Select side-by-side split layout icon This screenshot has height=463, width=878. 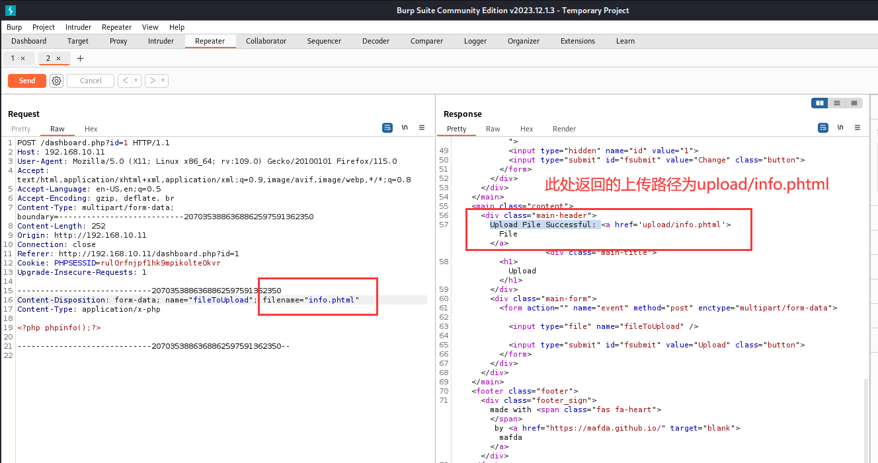tap(820, 103)
